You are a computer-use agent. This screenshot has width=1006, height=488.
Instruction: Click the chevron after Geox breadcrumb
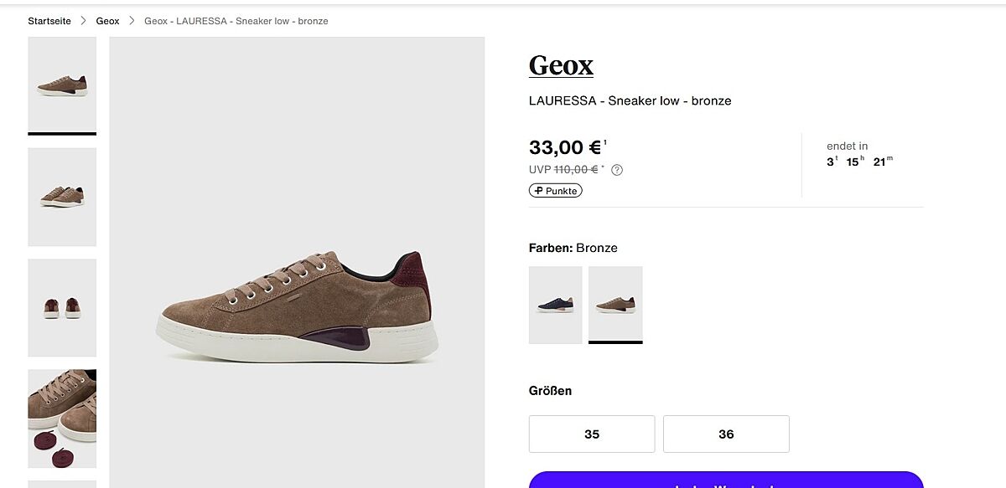tap(132, 21)
